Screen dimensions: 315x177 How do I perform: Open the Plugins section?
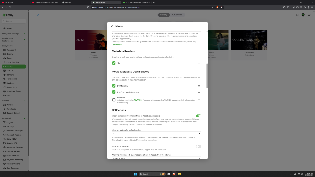point(10,122)
